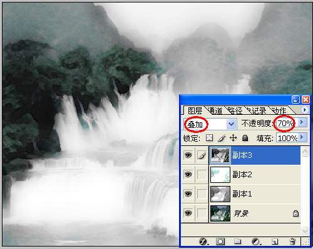Create a new layer group folder

click(x=237, y=242)
